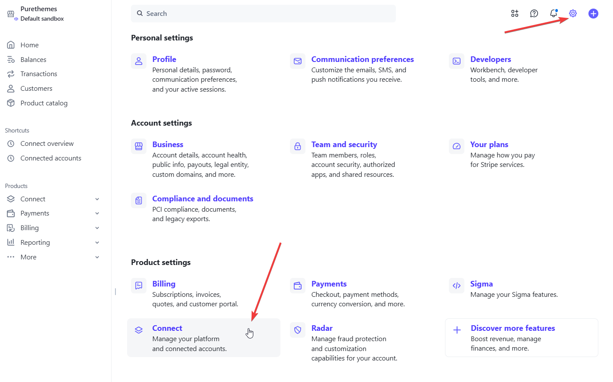Click the Developers terminal icon

[x=457, y=61]
